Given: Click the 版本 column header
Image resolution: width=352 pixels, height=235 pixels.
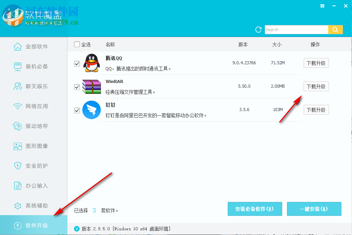Looking at the screenshot, I should pos(243,44).
